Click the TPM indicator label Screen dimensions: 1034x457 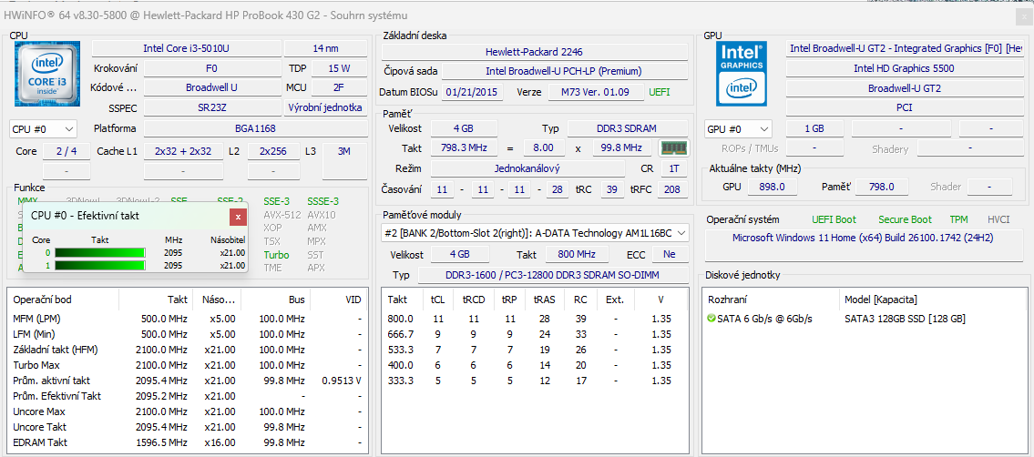pyautogui.click(x=958, y=219)
